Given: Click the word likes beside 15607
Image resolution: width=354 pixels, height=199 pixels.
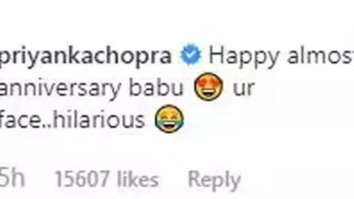Looking at the screenshot, I should (x=138, y=178).
